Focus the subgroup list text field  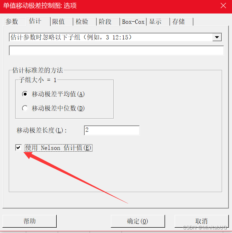coord(116,50)
